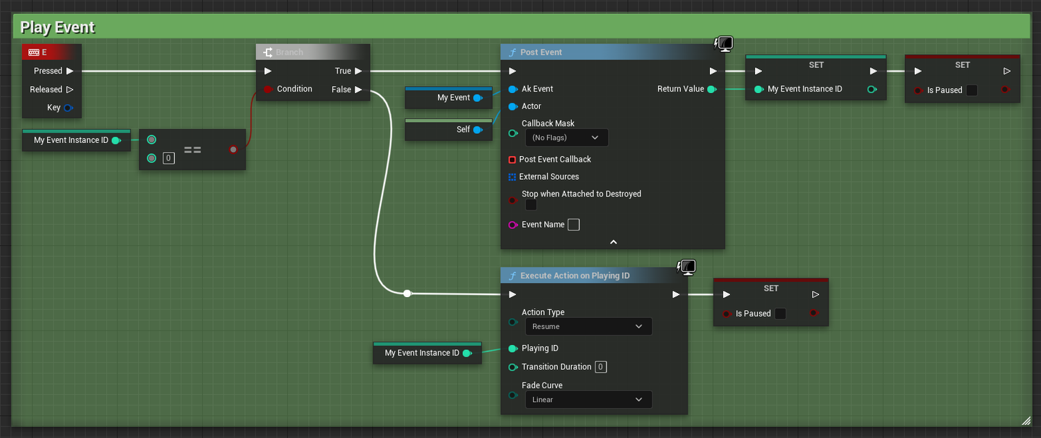1041x438 pixels.
Task: Collapse the Post Event node using its chevron
Action: 613,242
